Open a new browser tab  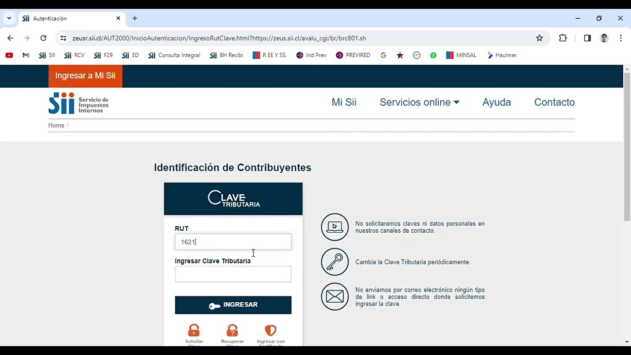(135, 18)
